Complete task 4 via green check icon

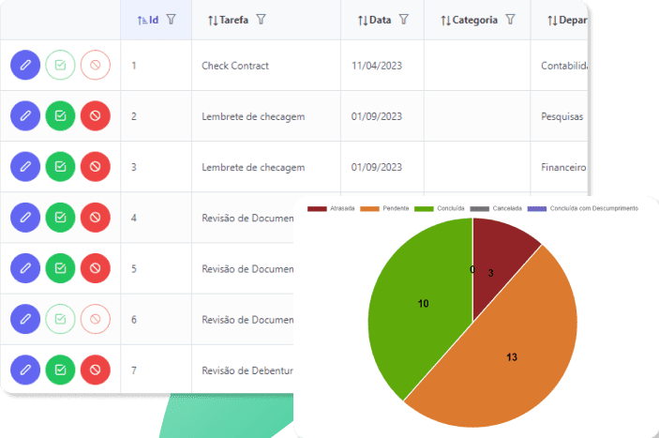pyautogui.click(x=60, y=218)
